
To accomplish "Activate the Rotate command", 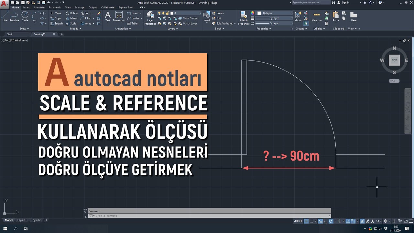I will (x=71, y=13).
